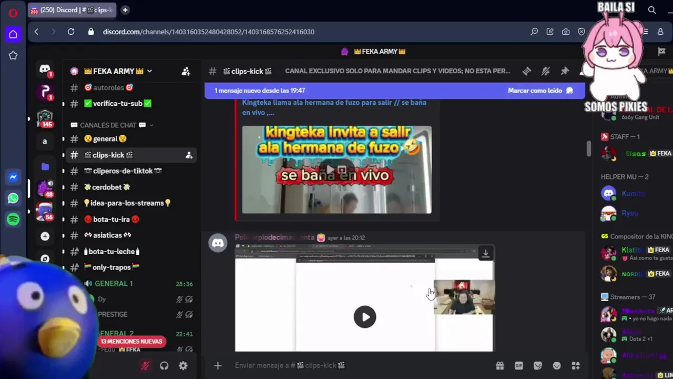The width and height of the screenshot is (673, 379).
Task: Open the emoji picker
Action: coord(557,365)
